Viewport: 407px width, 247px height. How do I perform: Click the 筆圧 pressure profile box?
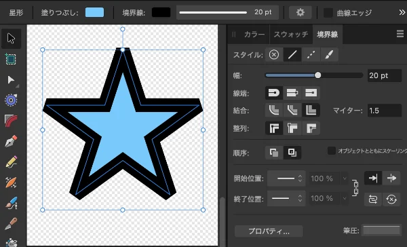(x=381, y=231)
